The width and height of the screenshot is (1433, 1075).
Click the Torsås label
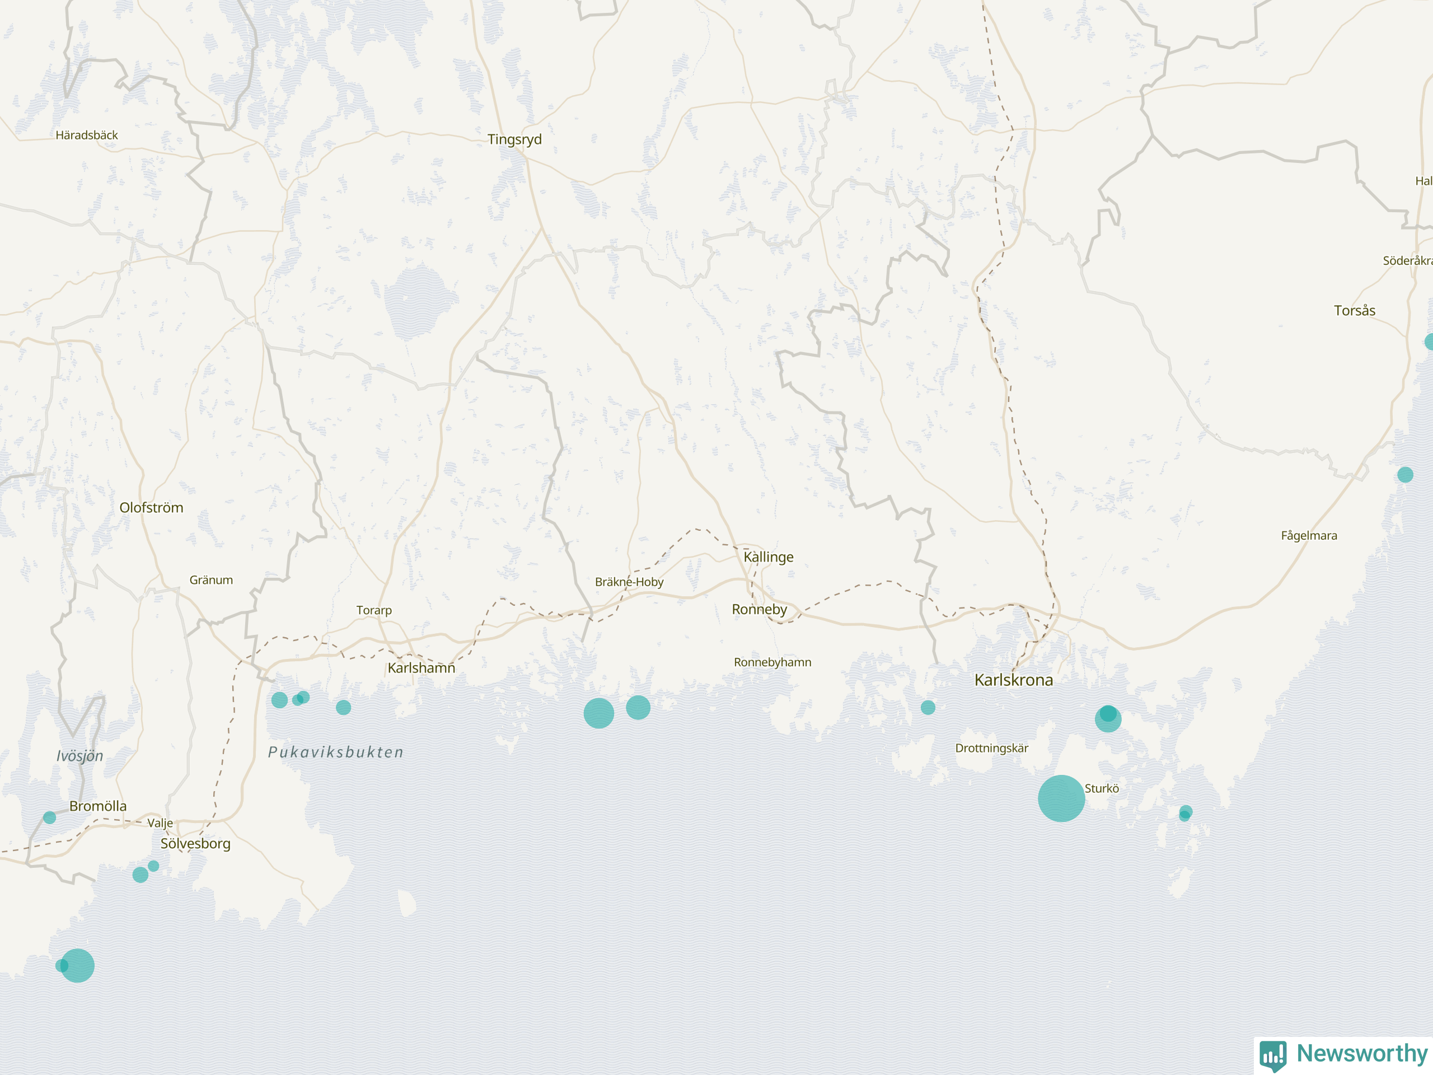(1355, 310)
